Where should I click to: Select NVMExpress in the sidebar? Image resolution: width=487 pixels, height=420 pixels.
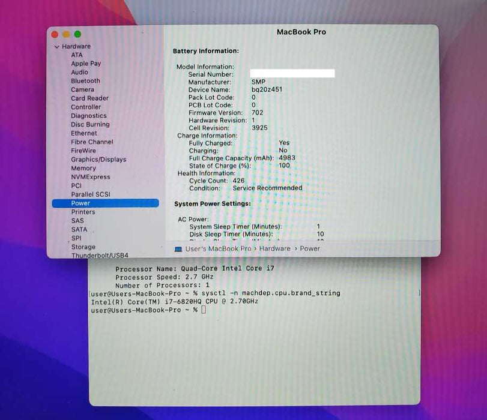91,177
